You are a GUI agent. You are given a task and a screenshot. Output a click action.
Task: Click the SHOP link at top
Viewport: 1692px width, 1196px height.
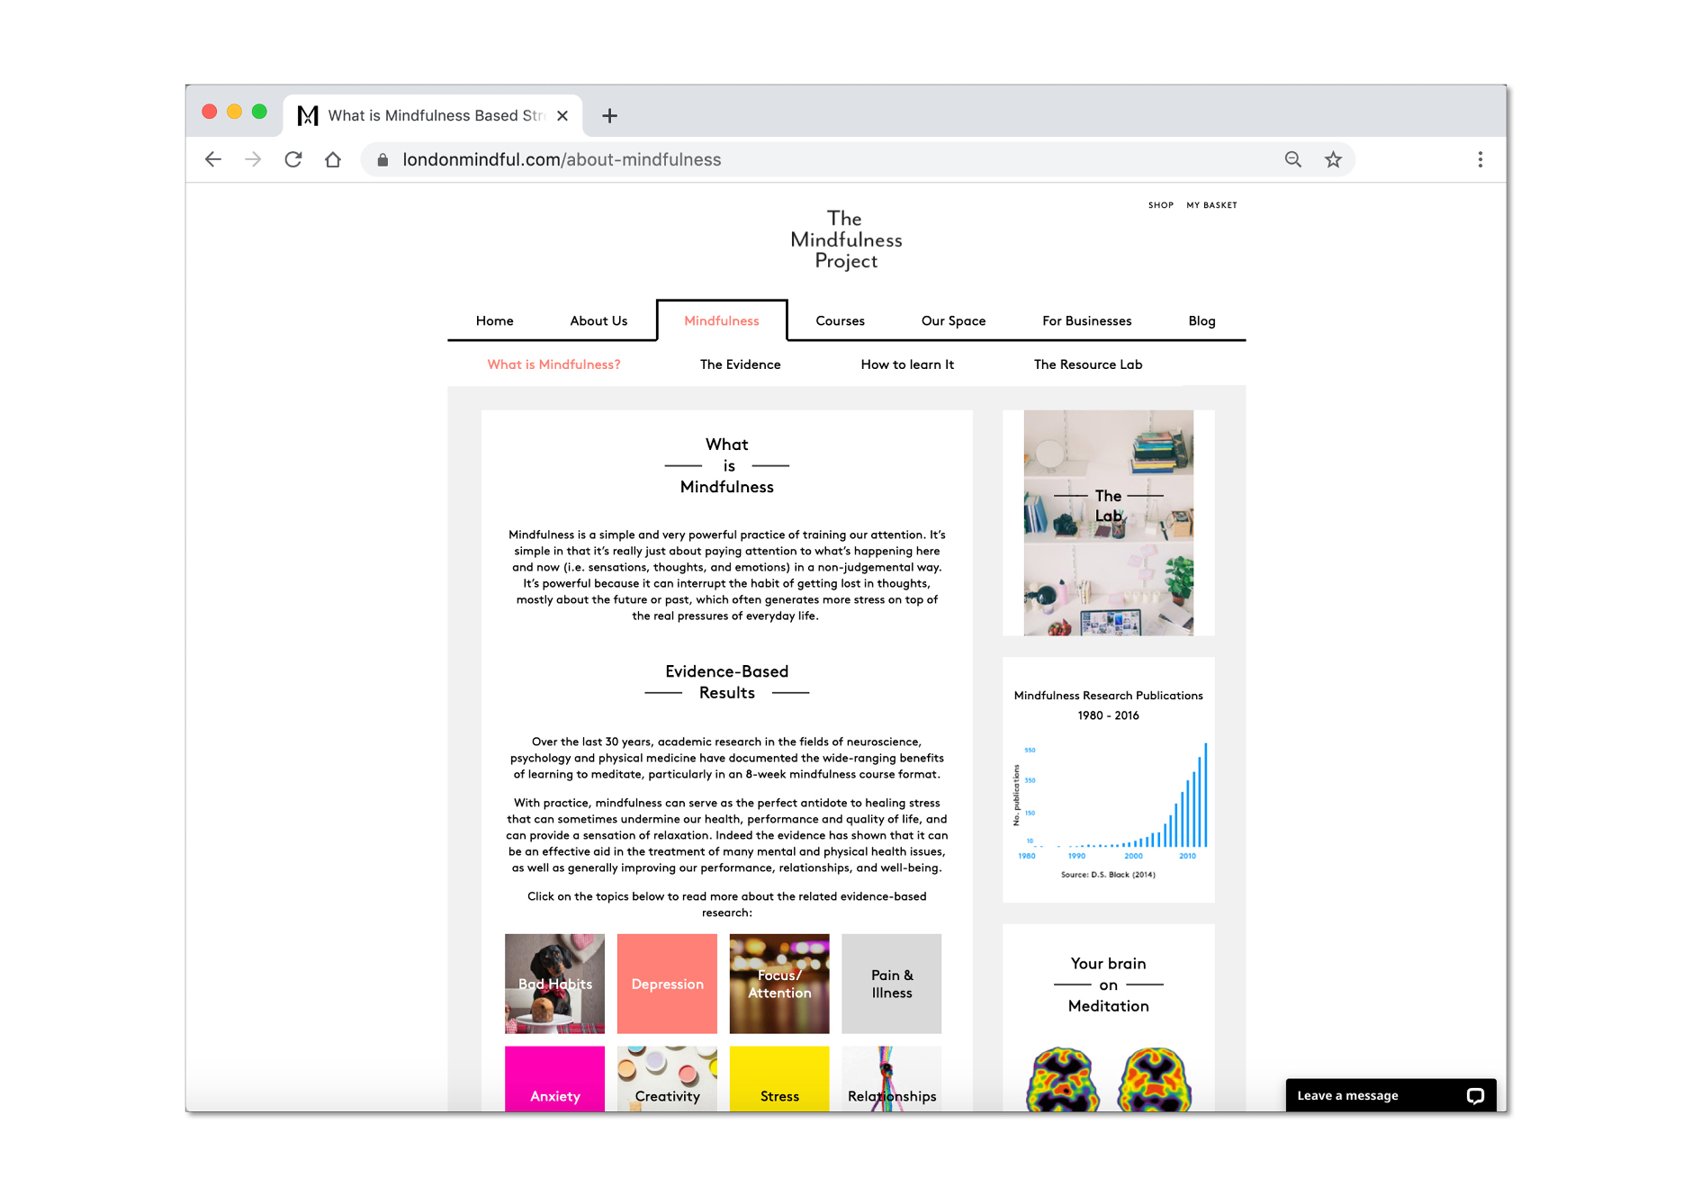tap(1161, 205)
